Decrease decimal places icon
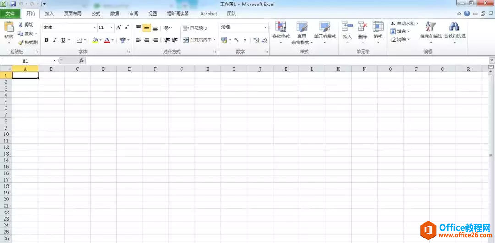The width and height of the screenshot is (495, 243). pyautogui.click(x=265, y=40)
